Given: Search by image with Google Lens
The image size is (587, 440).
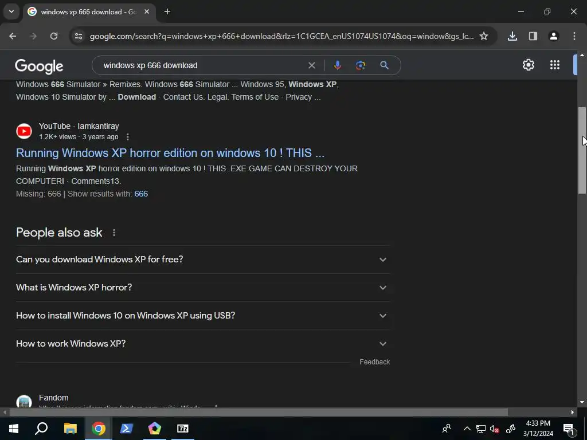Looking at the screenshot, I should 361,65.
